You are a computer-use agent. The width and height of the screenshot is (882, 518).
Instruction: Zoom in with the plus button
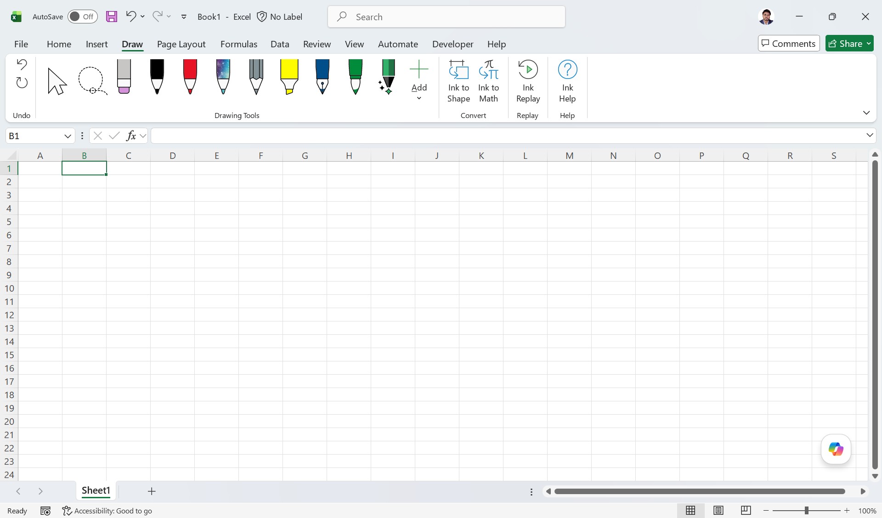coord(847,511)
